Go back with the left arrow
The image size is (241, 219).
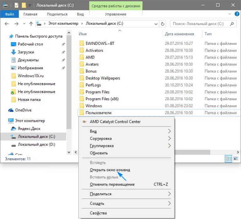point(7,24)
